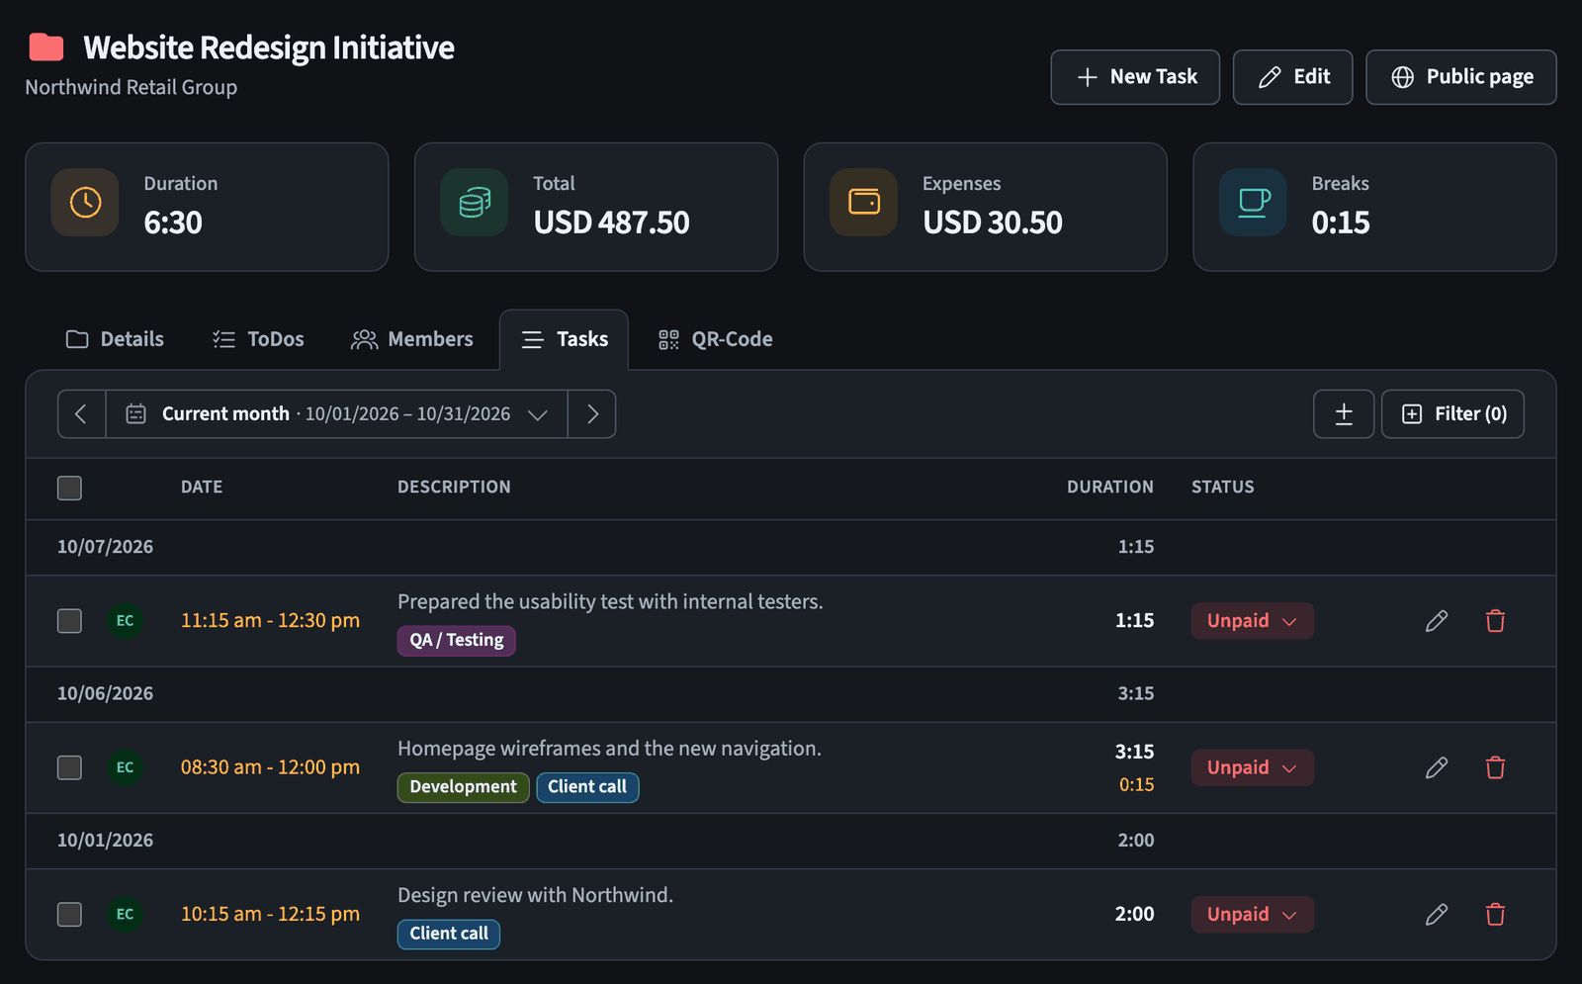Click the coins icon on Total card
This screenshot has height=984, width=1582.
coord(475,203)
